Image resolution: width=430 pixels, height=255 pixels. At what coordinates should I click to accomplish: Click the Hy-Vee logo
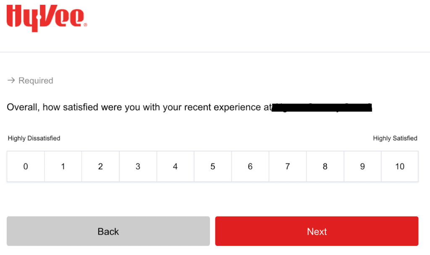click(x=47, y=18)
